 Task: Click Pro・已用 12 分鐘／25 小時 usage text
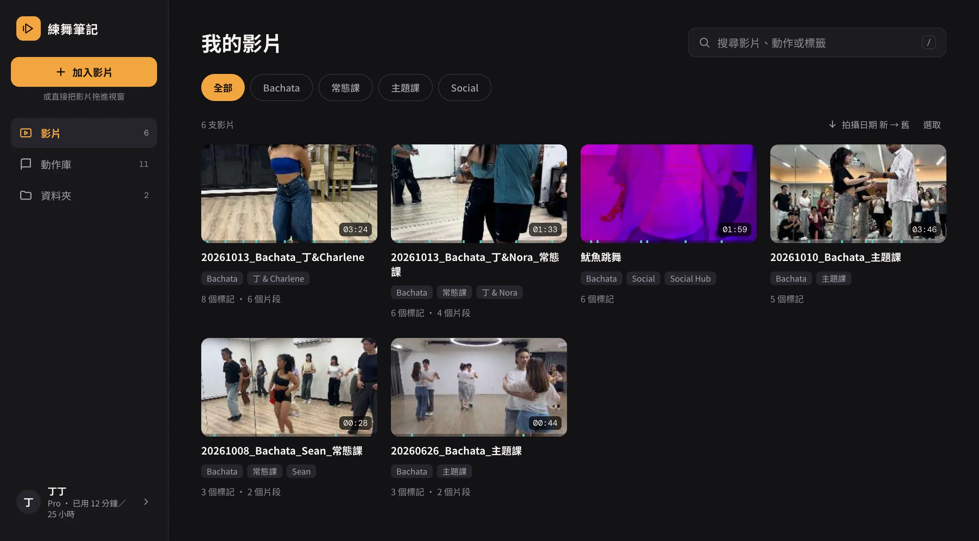[87, 509]
